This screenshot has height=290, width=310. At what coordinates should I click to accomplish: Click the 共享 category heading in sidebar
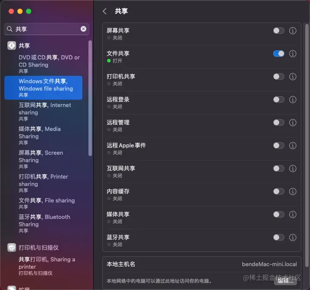24,46
